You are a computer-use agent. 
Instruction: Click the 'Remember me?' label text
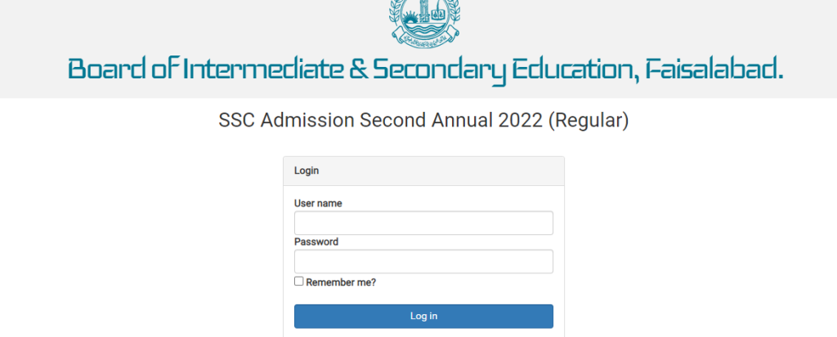pyautogui.click(x=341, y=282)
